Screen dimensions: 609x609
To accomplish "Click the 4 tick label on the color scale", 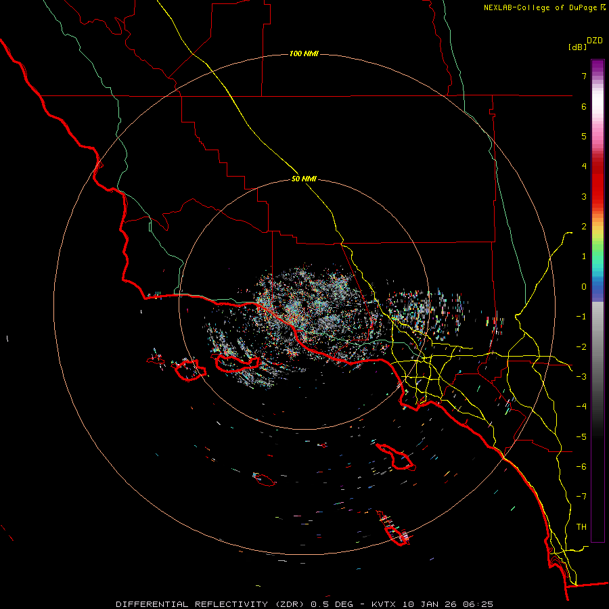I will [x=584, y=166].
